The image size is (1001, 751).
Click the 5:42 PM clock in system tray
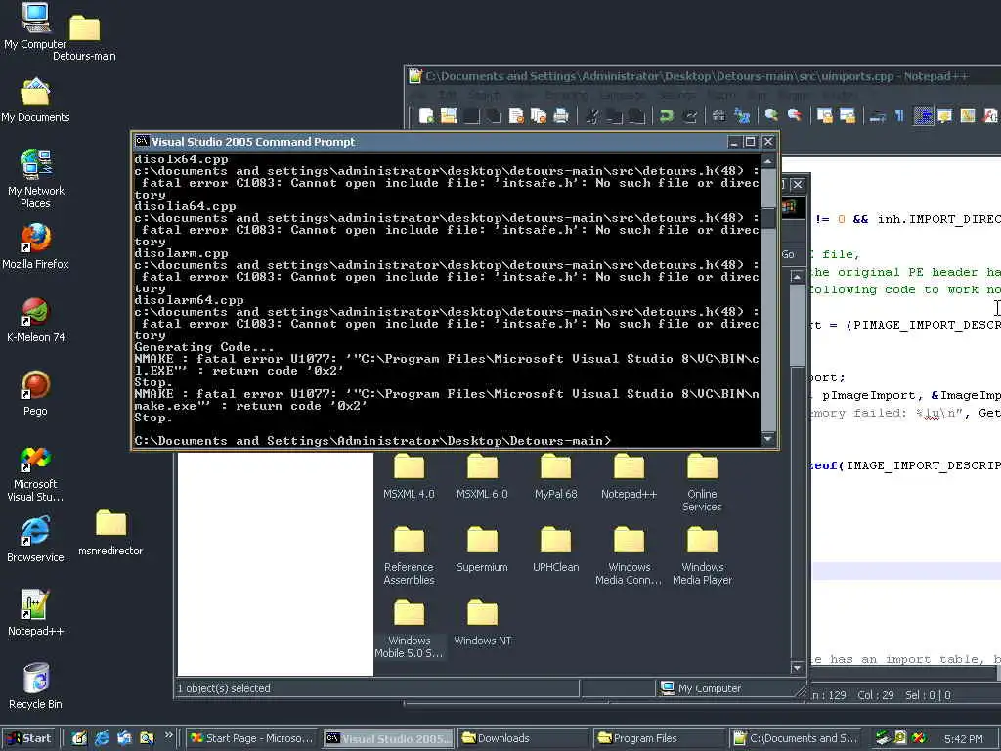[964, 739]
